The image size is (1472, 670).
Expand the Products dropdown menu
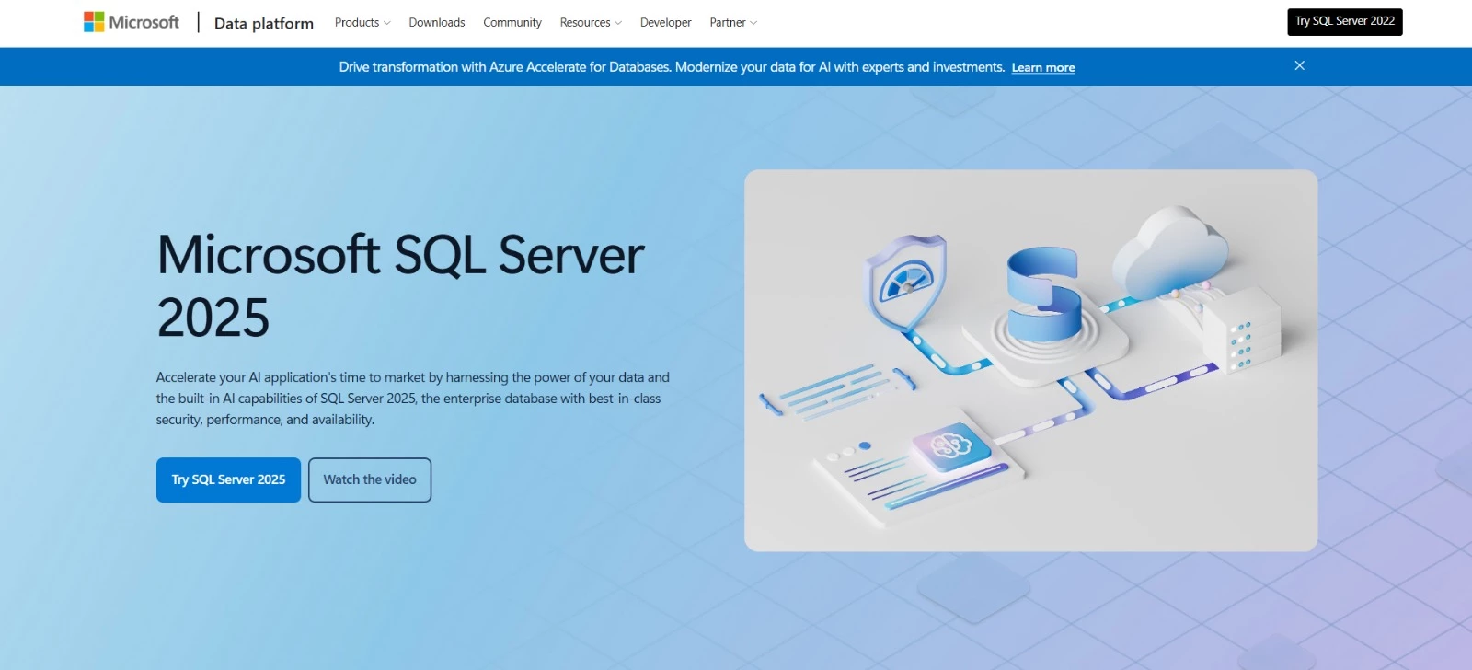tap(362, 22)
